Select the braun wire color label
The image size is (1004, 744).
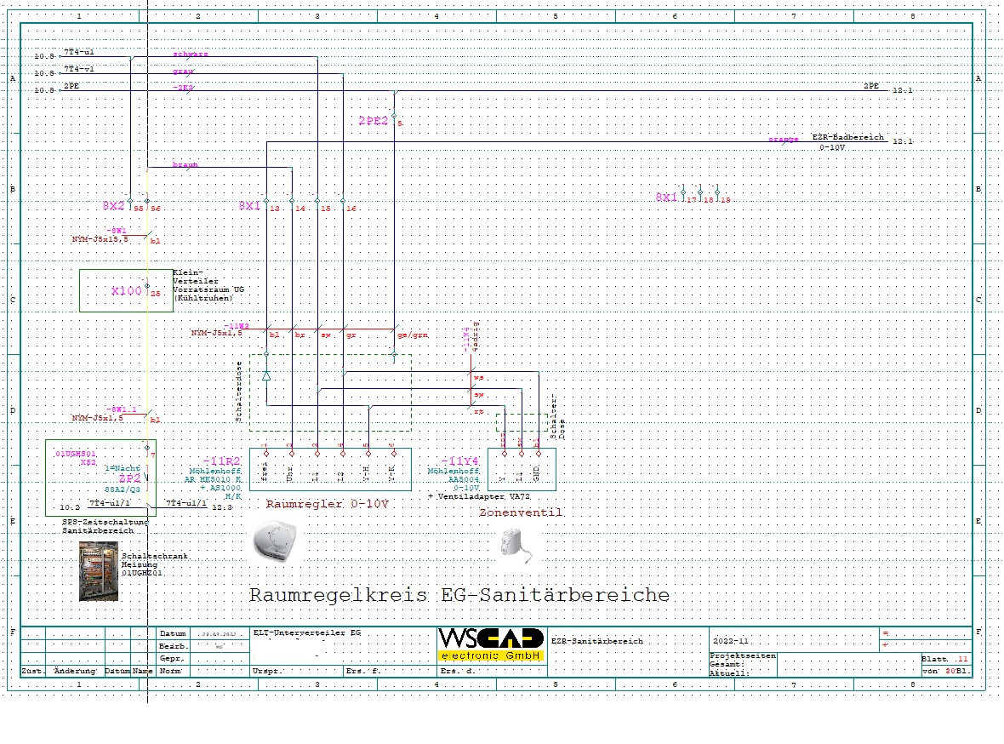point(185,164)
